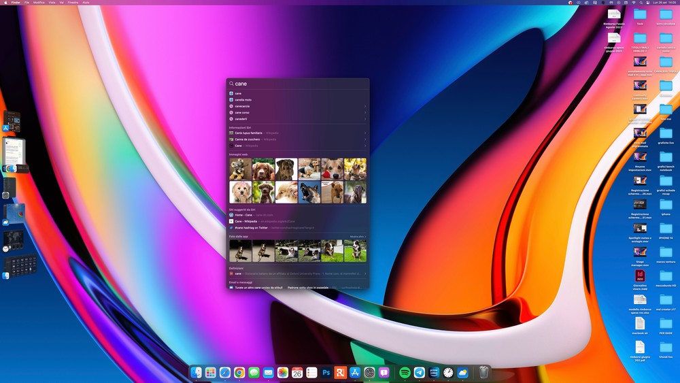Image resolution: width=680 pixels, height=383 pixels.
Task: Open the Photos app from dock
Action: coord(282,373)
